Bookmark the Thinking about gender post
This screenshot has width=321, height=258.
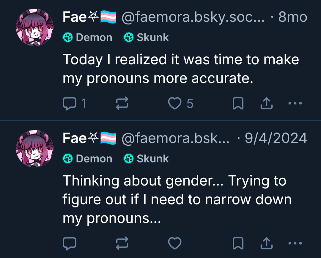(238, 243)
